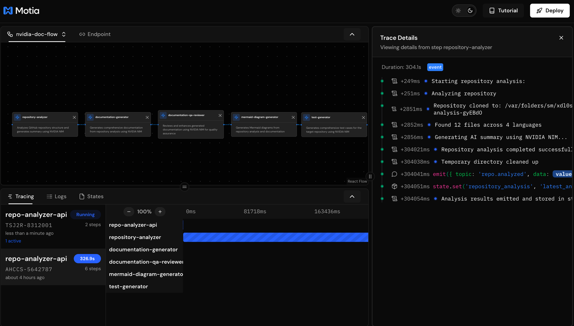The width and height of the screenshot is (574, 326).
Task: Switch to dark theme moon icon
Action: click(470, 11)
